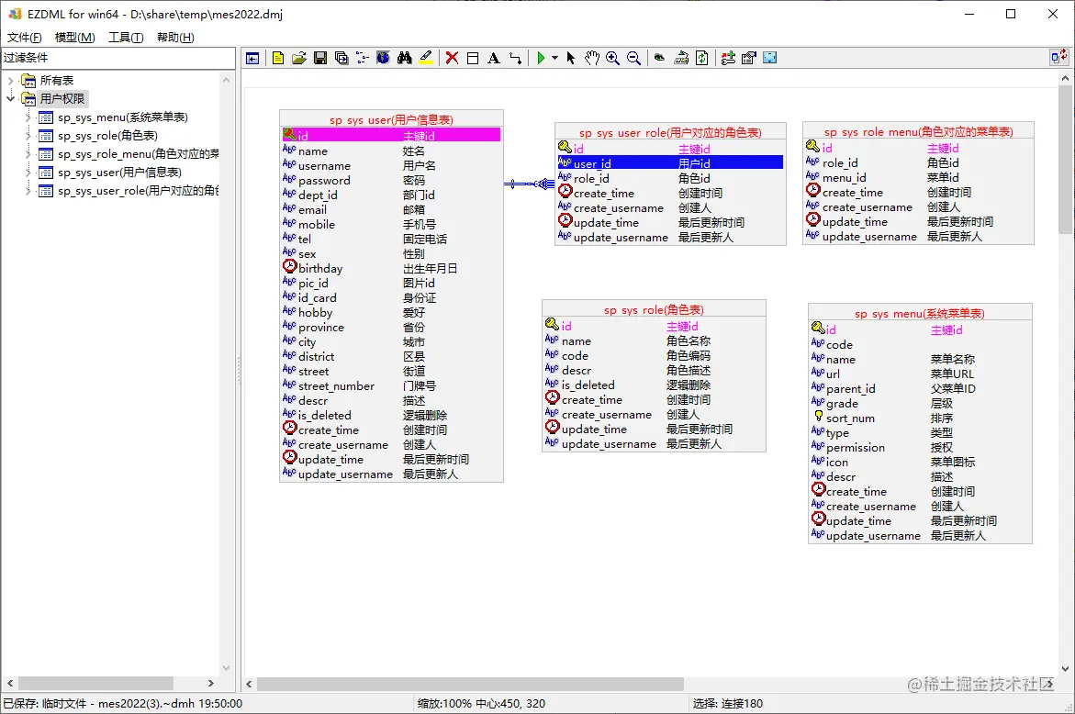
Task: Select the sort_num field in sp_sys_menu
Action: click(920, 418)
